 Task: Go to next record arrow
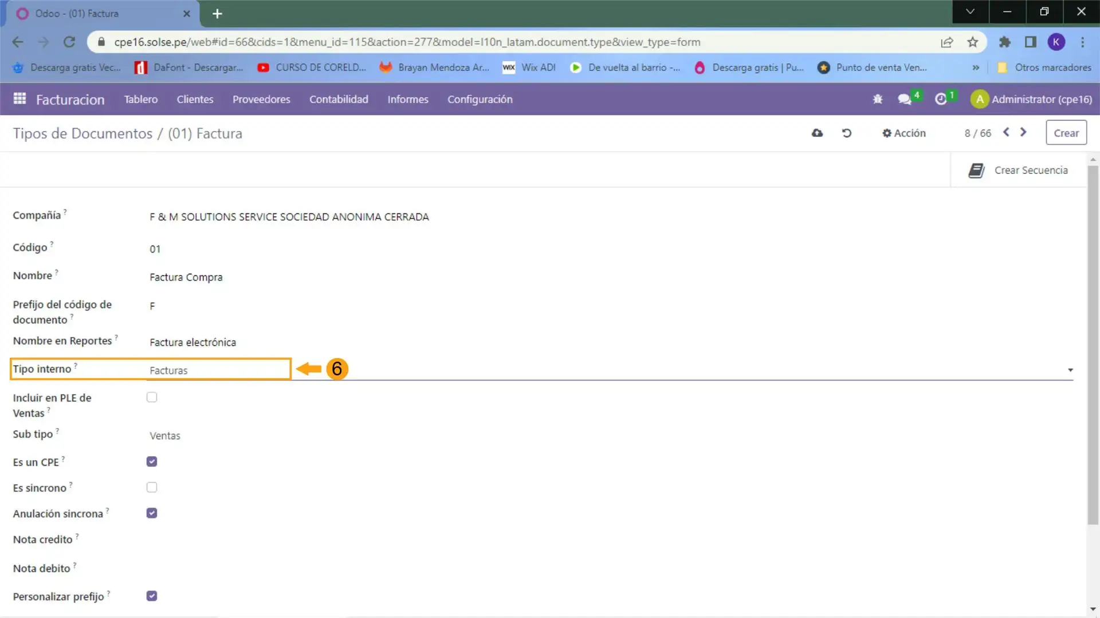[x=1023, y=133]
